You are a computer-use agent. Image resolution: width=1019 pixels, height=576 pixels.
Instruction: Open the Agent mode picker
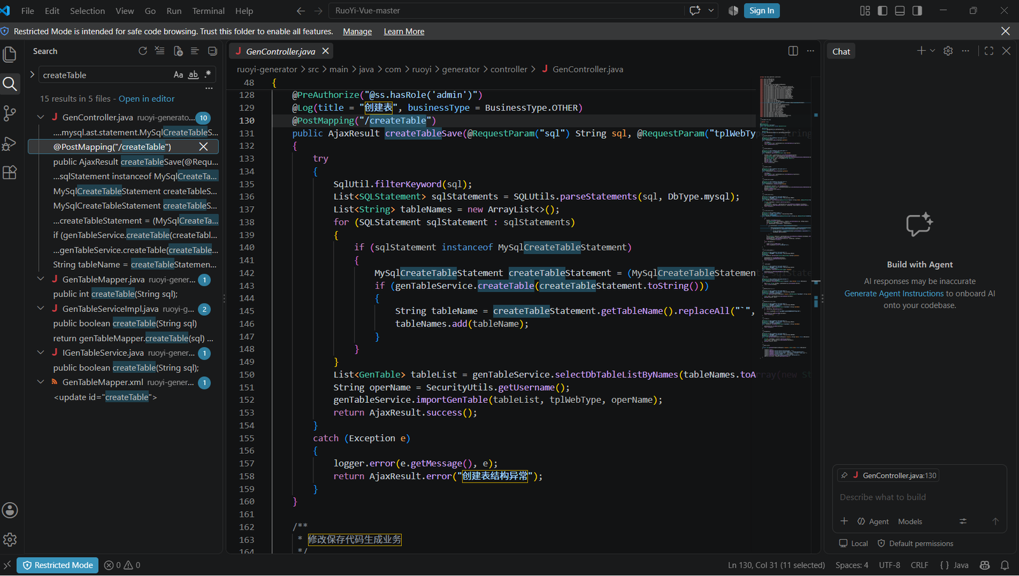873,521
